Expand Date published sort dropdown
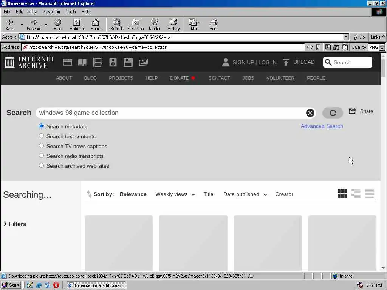 (x=265, y=194)
